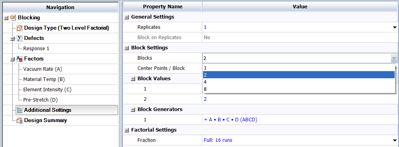Choose 4 from the Blocks dropdown list
Screen dimensions: 399x147
pyautogui.click(x=299, y=82)
